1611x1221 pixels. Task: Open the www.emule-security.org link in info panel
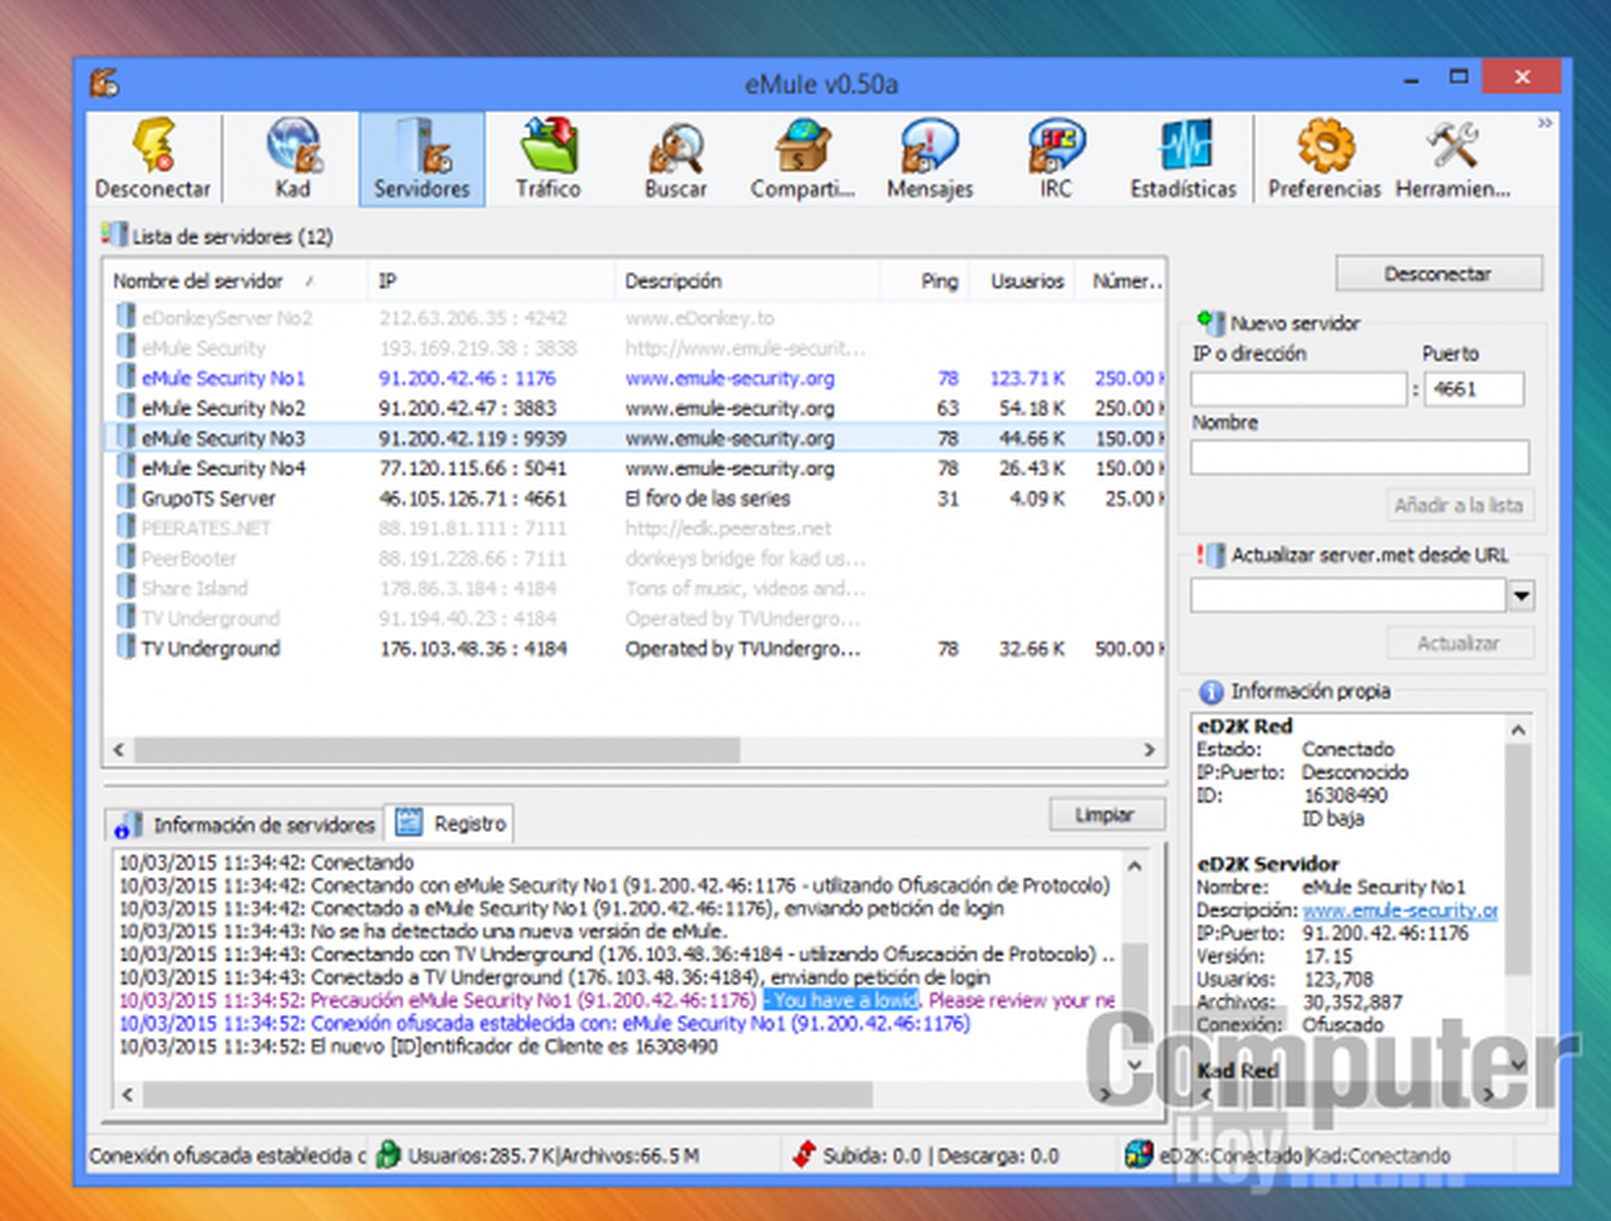coord(1399,910)
